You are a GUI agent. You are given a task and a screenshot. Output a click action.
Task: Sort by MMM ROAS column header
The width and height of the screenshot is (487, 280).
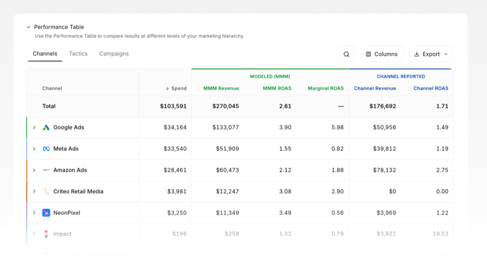point(277,88)
